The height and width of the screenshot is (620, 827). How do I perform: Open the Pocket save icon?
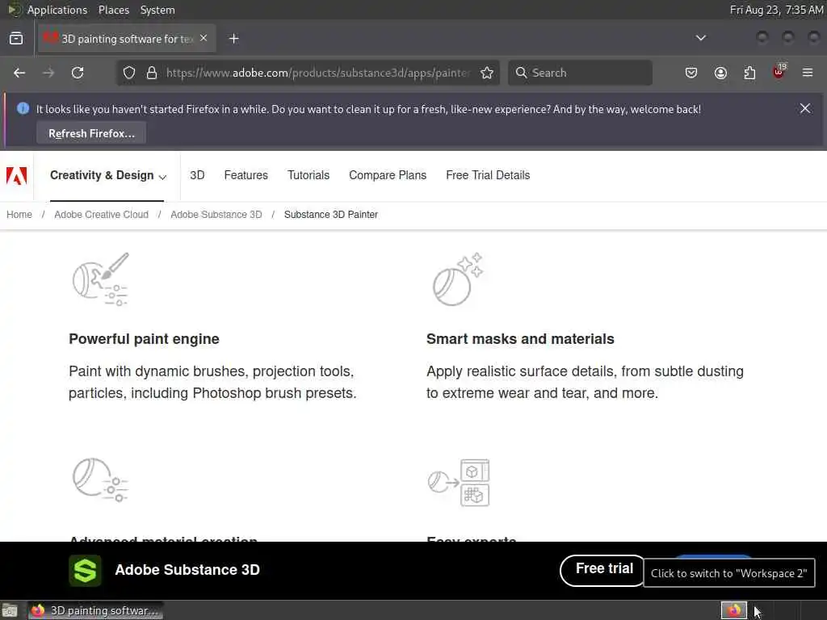pos(691,73)
